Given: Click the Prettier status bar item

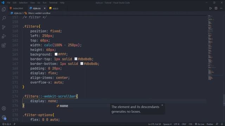Looking at the screenshot, I should point(210,124).
